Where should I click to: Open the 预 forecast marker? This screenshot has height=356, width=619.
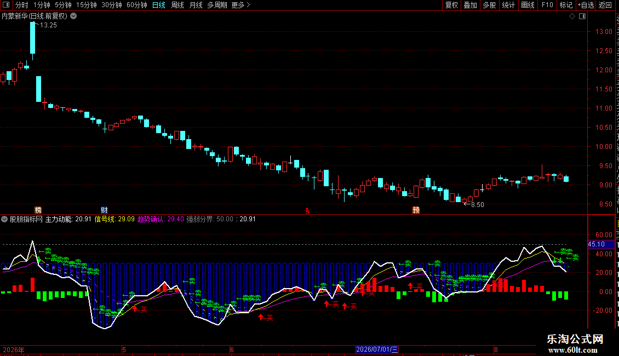(x=416, y=210)
